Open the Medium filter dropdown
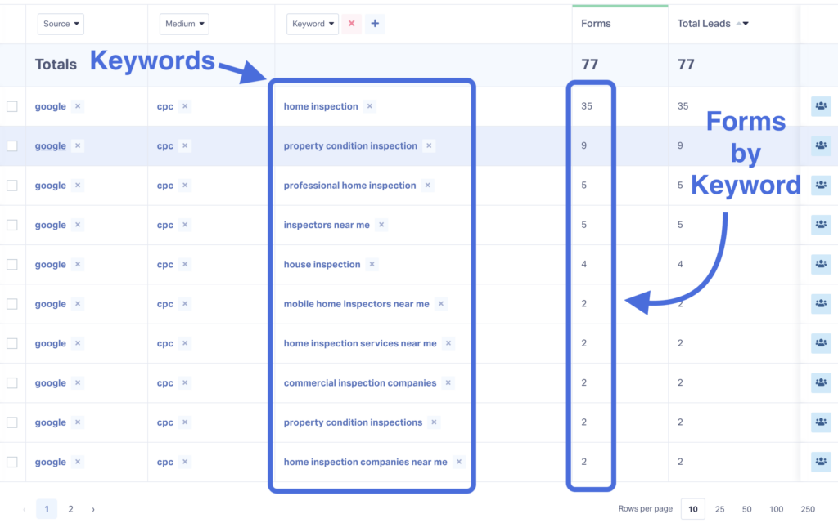 184,24
